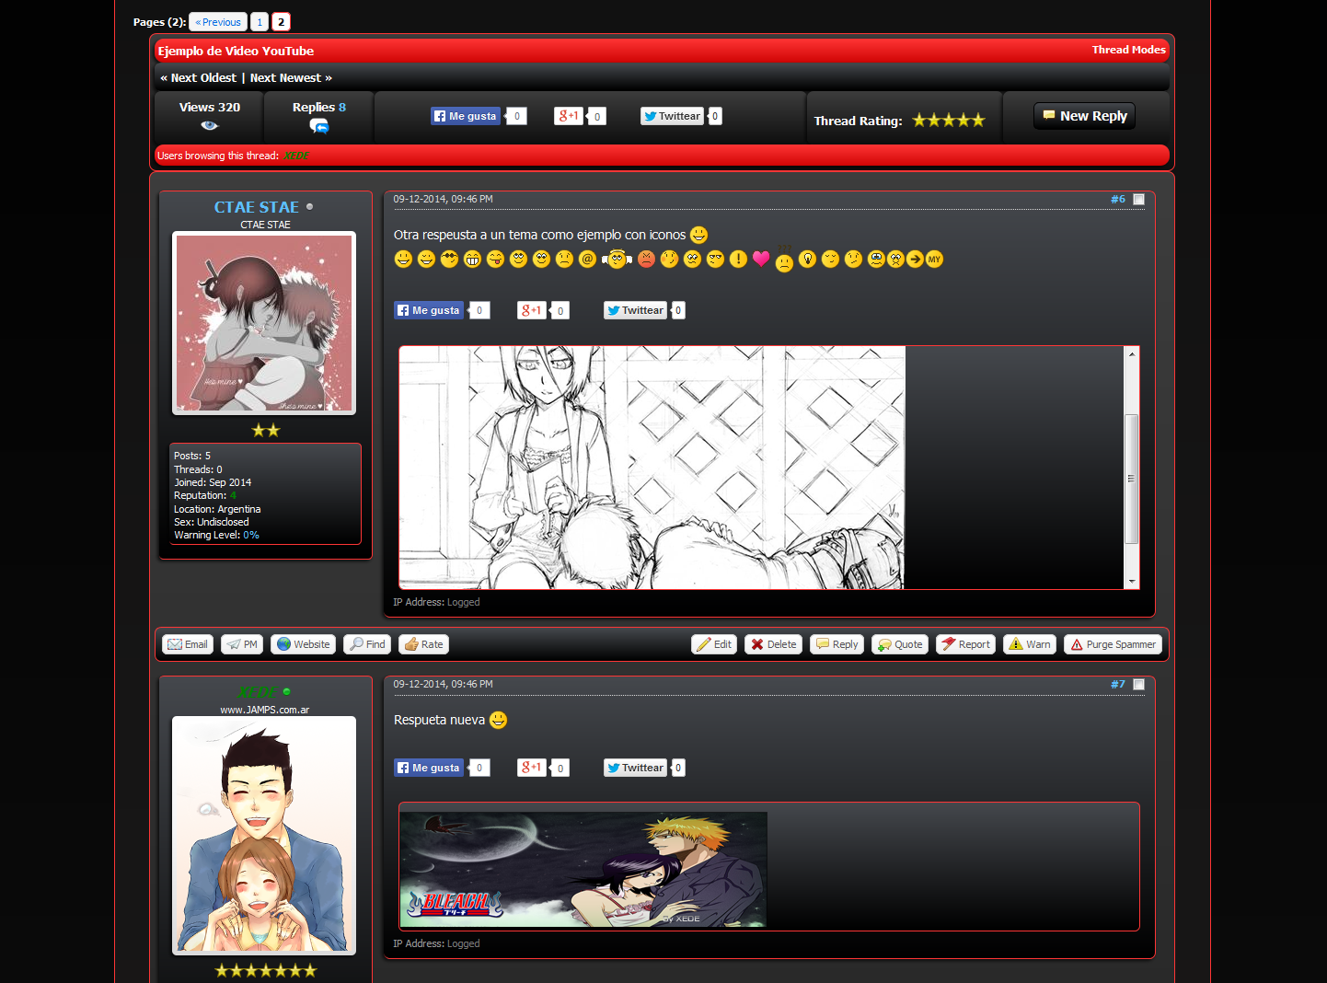
Task: Click the Bleach banner signature image
Action: click(583, 870)
